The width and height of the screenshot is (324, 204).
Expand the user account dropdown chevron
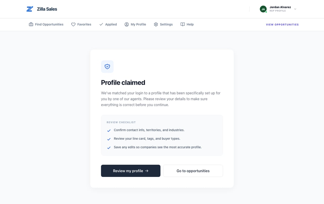[x=295, y=9]
